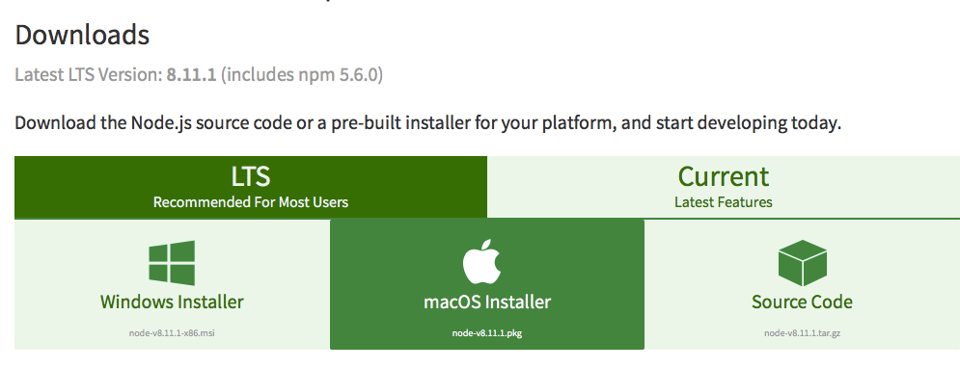Image resolution: width=960 pixels, height=368 pixels.
Task: Select the light green Windows Installer tile
Action: click(172, 284)
